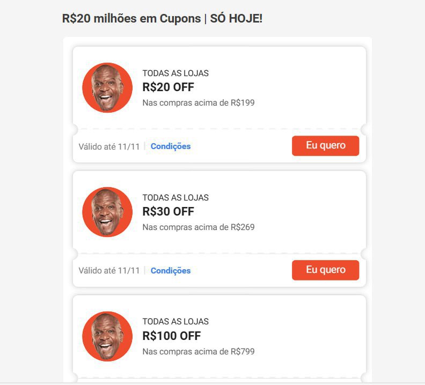This screenshot has height=385, width=425.
Task: Click 'Válido até 11/11' on the R$30 coupon
Action: pyautogui.click(x=109, y=271)
